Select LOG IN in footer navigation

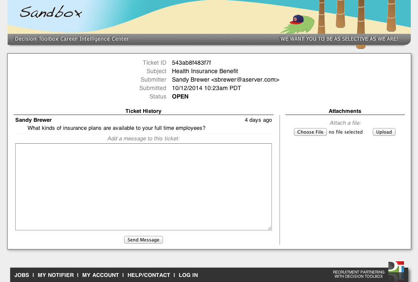(188, 275)
